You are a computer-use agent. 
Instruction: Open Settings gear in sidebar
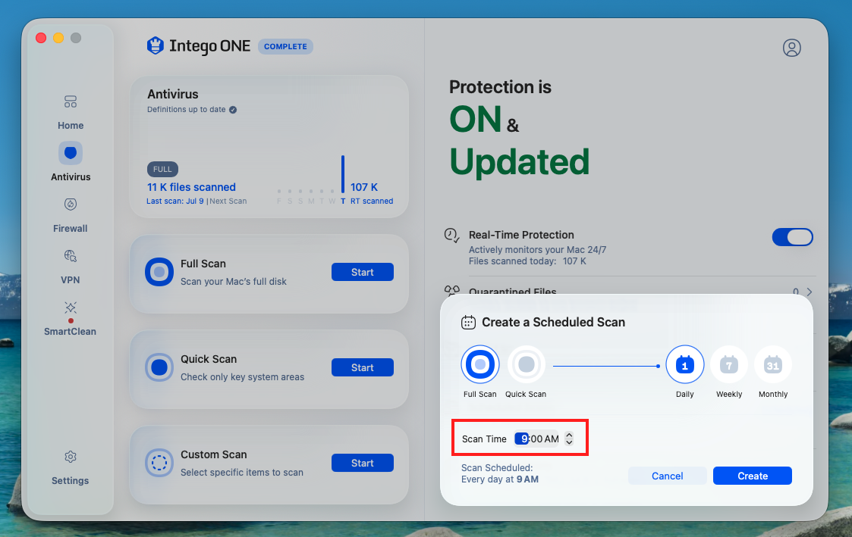tap(71, 457)
